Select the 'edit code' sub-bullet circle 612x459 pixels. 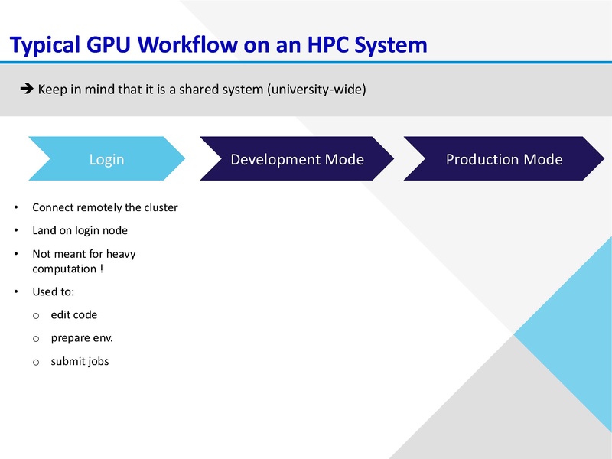pos(34,314)
